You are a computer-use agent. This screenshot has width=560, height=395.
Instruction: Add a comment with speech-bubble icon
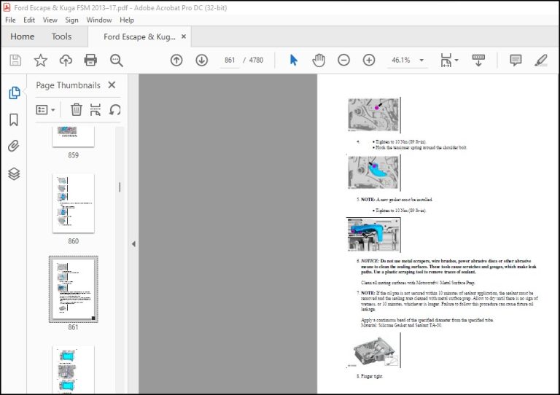(x=516, y=60)
